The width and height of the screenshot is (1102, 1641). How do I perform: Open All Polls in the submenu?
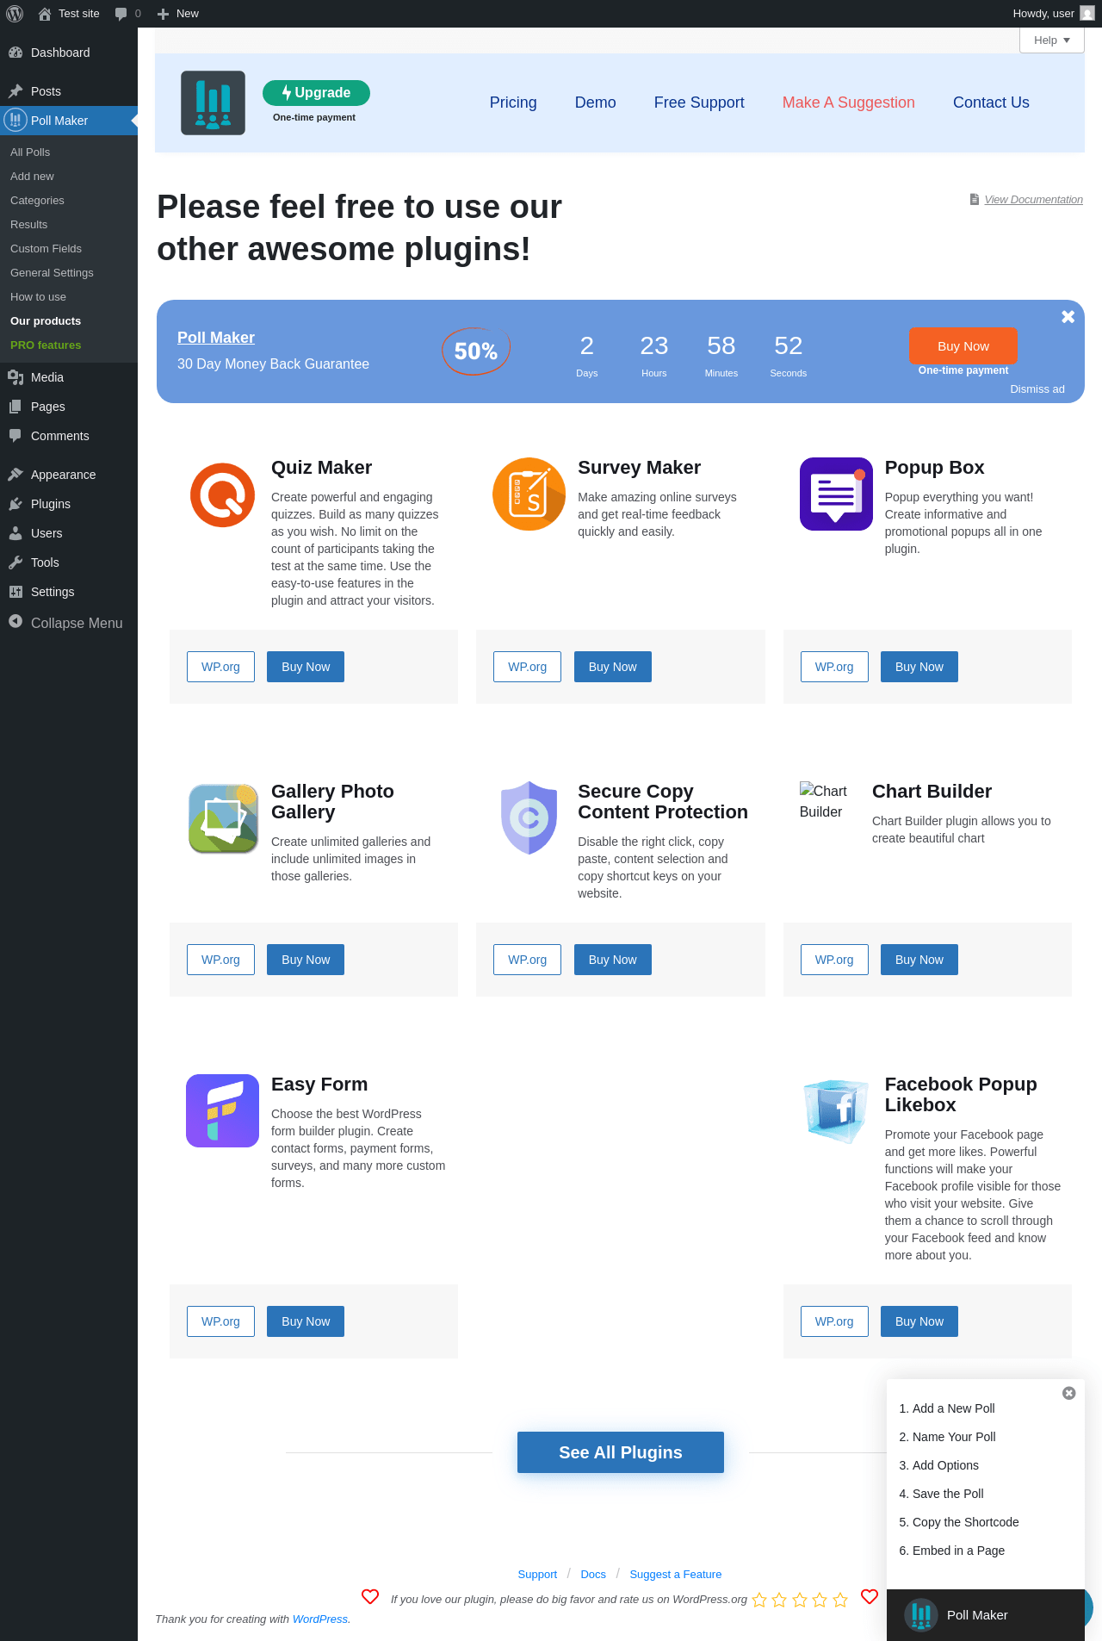pyautogui.click(x=30, y=152)
